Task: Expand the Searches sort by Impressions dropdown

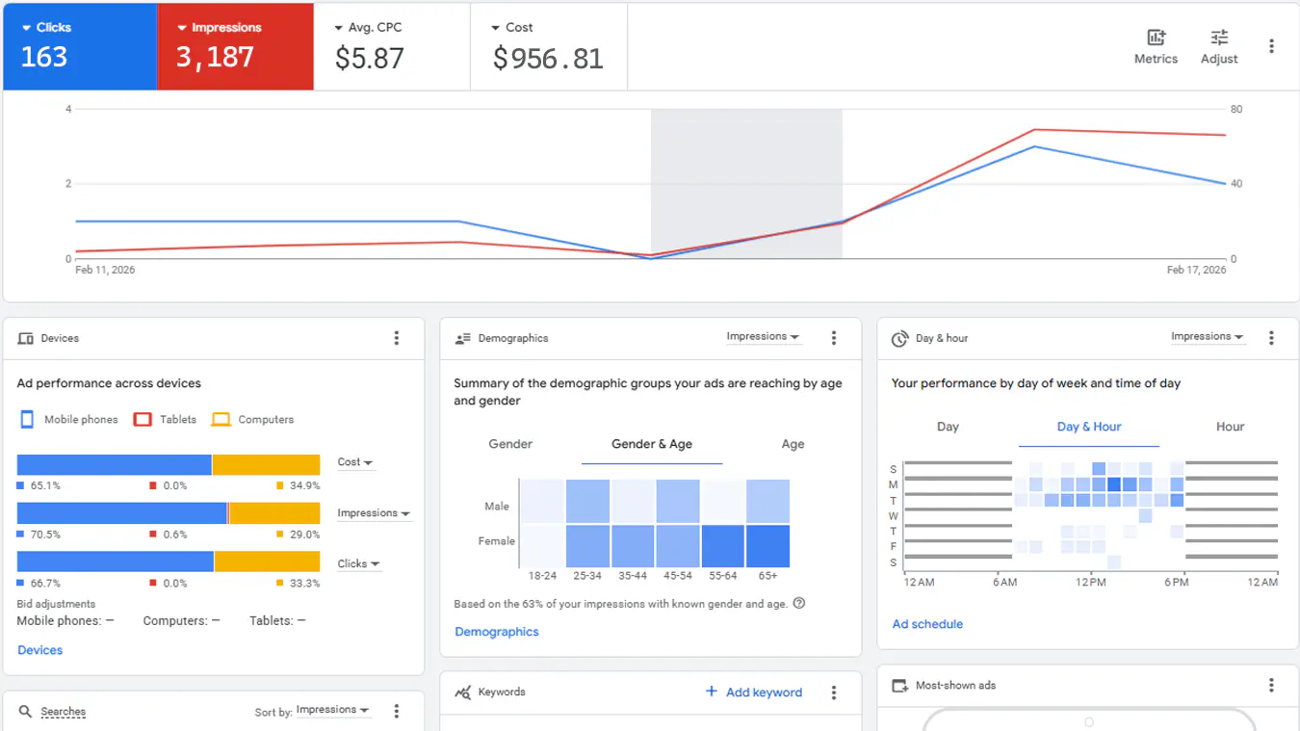Action: click(x=332, y=711)
